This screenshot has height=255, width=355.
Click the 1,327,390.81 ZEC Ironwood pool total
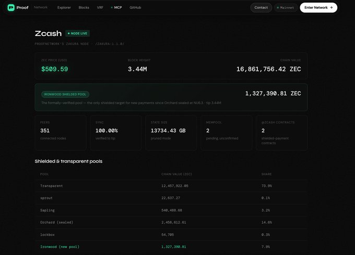(x=273, y=94)
